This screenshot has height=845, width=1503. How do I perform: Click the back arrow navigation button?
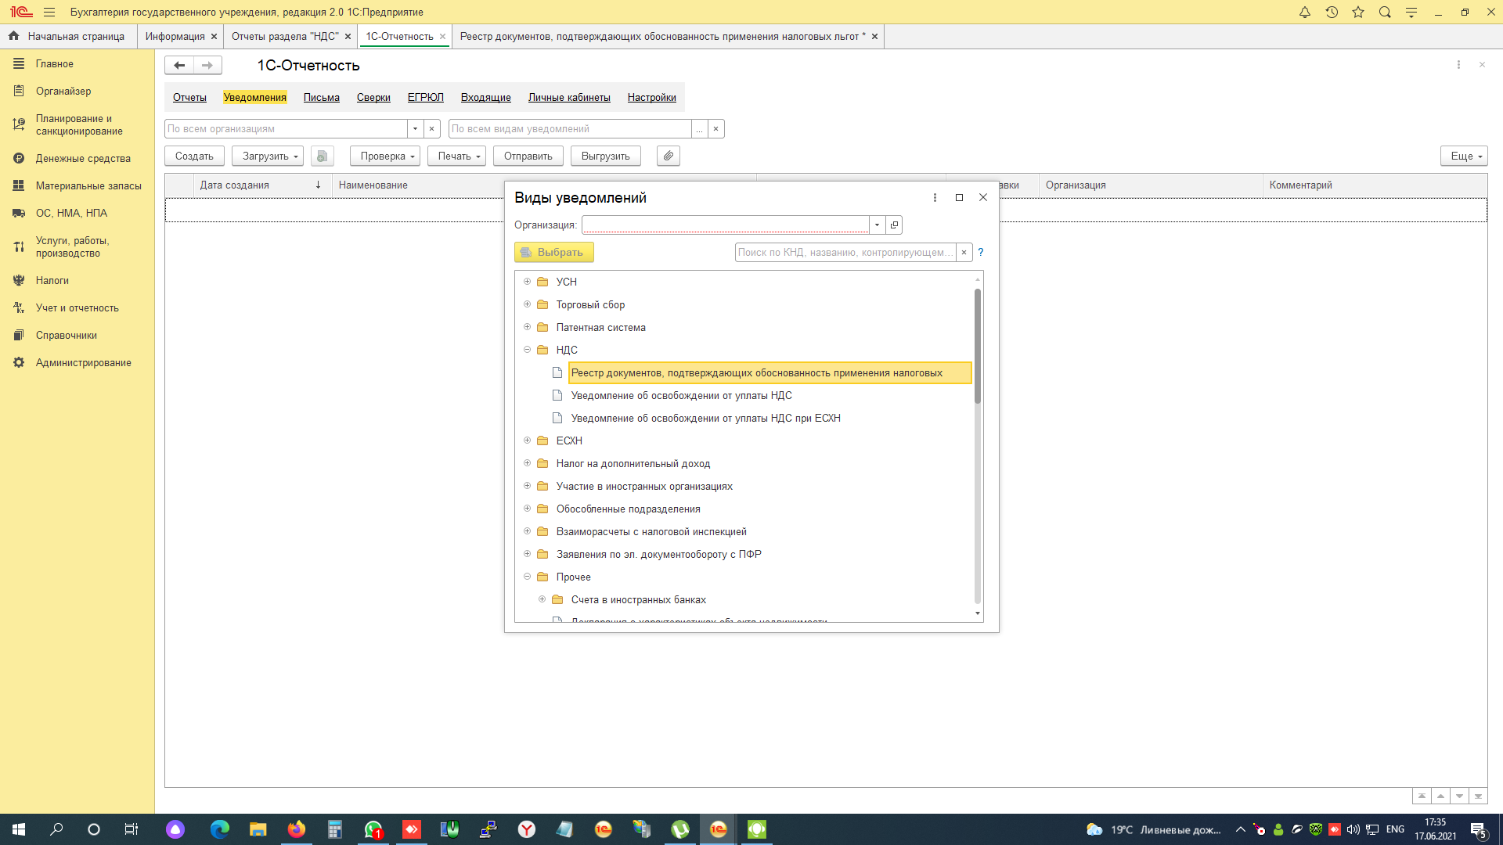point(179,66)
